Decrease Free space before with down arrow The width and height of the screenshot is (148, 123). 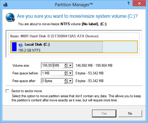pyautogui.click(x=65, y=74)
